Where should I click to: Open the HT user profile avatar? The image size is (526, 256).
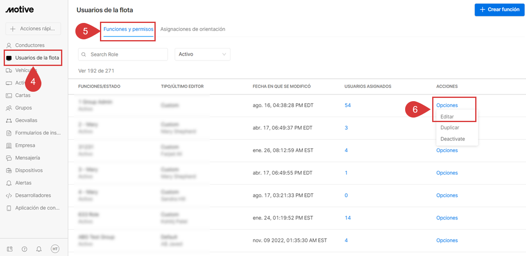coord(55,249)
